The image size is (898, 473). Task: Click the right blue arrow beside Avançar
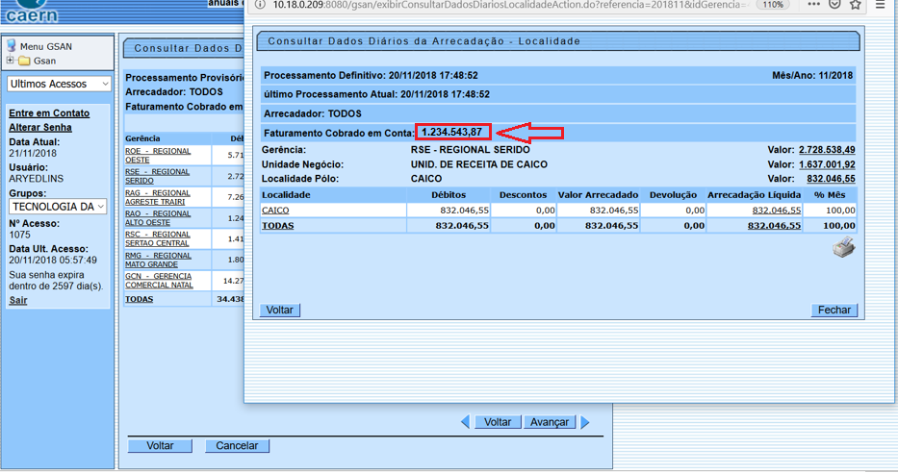584,422
